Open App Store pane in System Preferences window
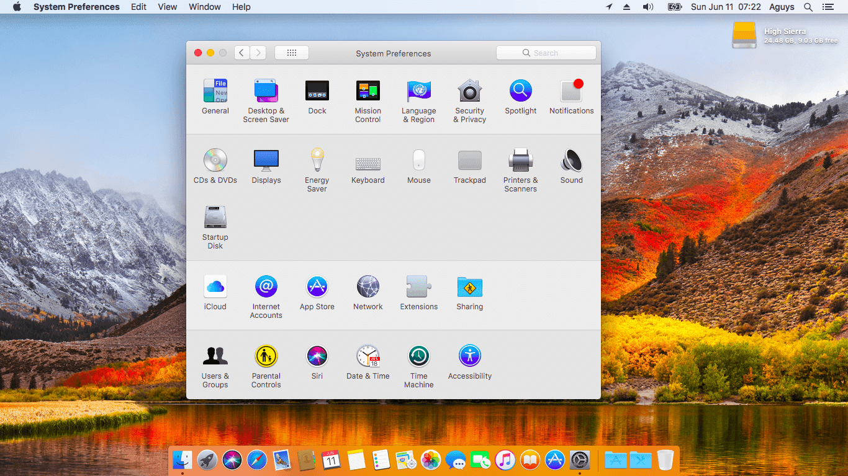This screenshot has height=476, width=848. [317, 293]
